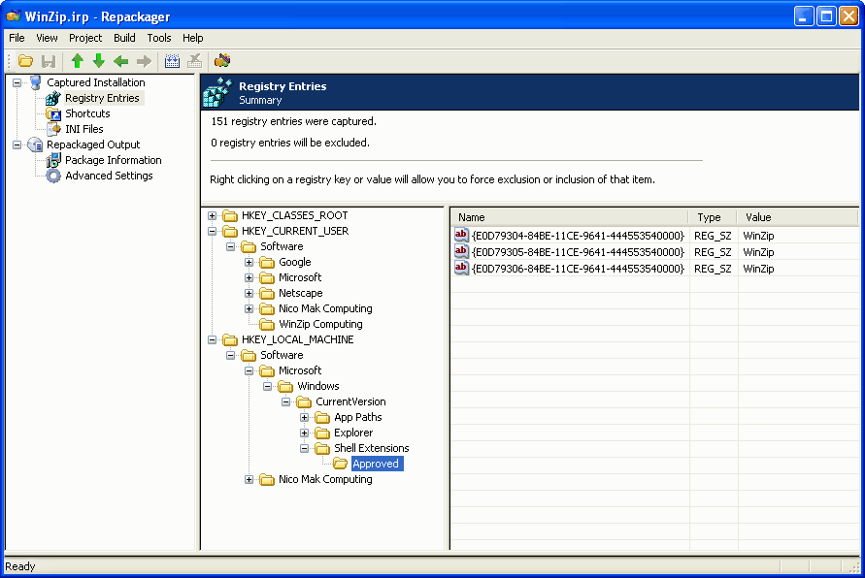Viewport: 865px width, 578px height.
Task: Select Shortcuts in the Captured Installation tree
Action: (87, 113)
